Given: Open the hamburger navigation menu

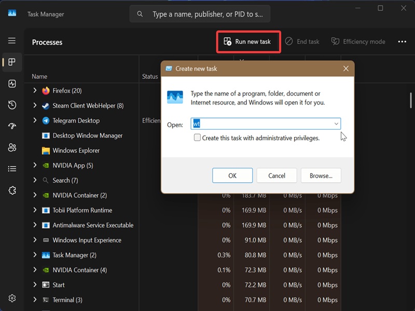Looking at the screenshot, I should (x=11, y=41).
